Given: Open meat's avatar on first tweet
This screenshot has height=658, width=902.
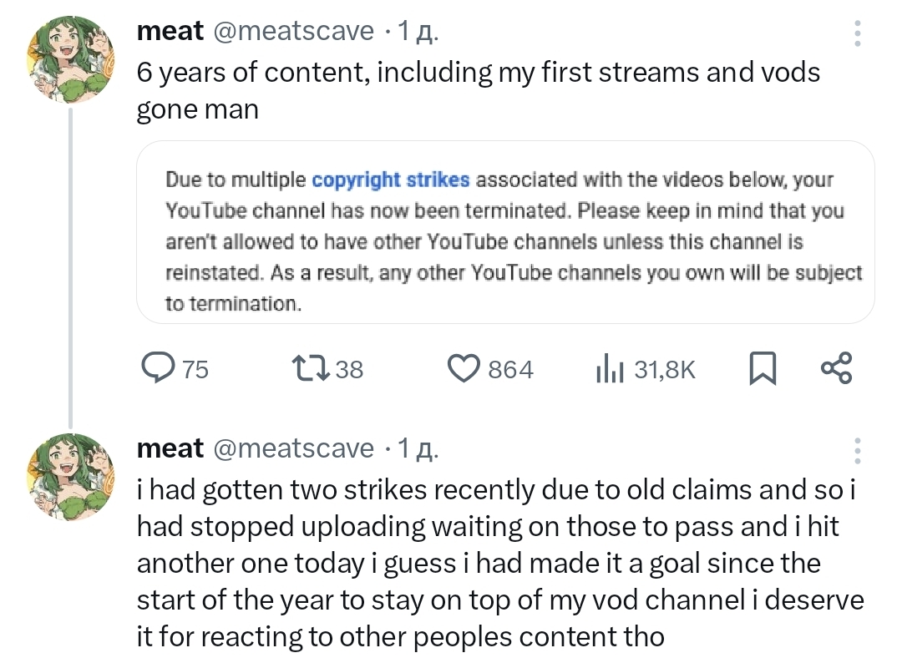Looking at the screenshot, I should [71, 60].
